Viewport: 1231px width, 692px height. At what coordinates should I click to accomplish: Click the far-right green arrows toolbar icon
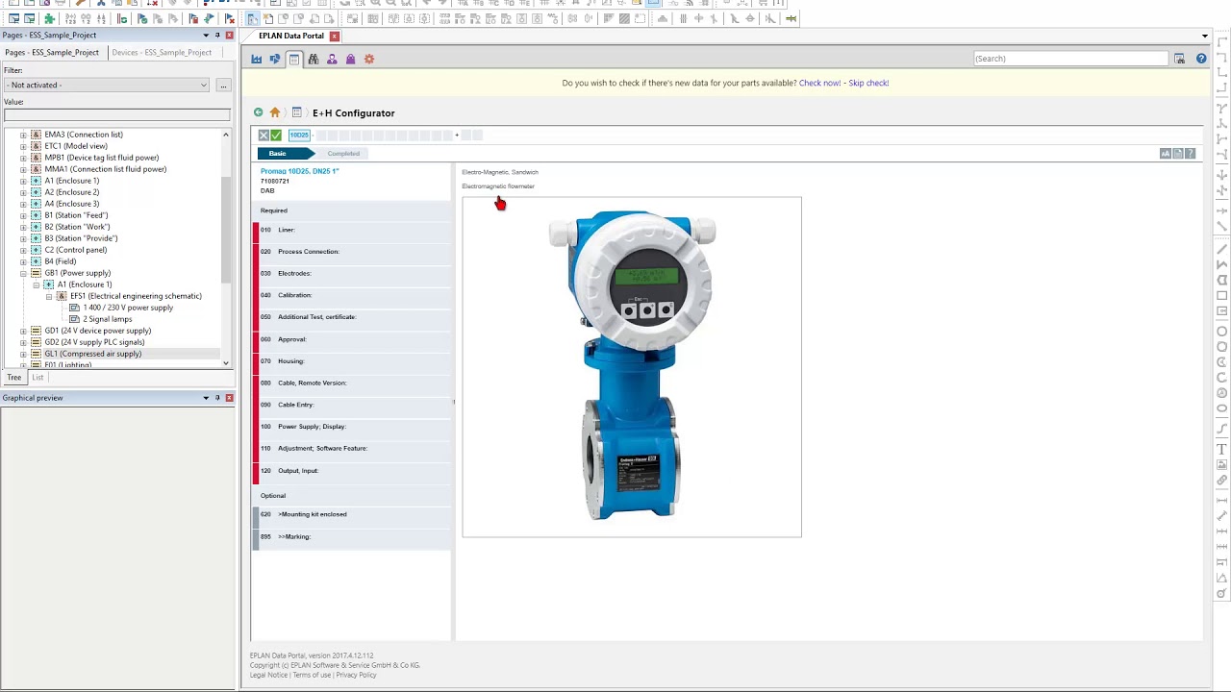pos(791,18)
